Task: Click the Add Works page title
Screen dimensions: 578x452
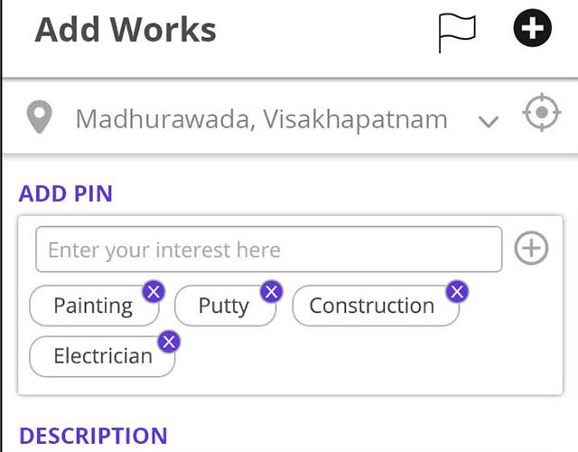Action: point(126,30)
